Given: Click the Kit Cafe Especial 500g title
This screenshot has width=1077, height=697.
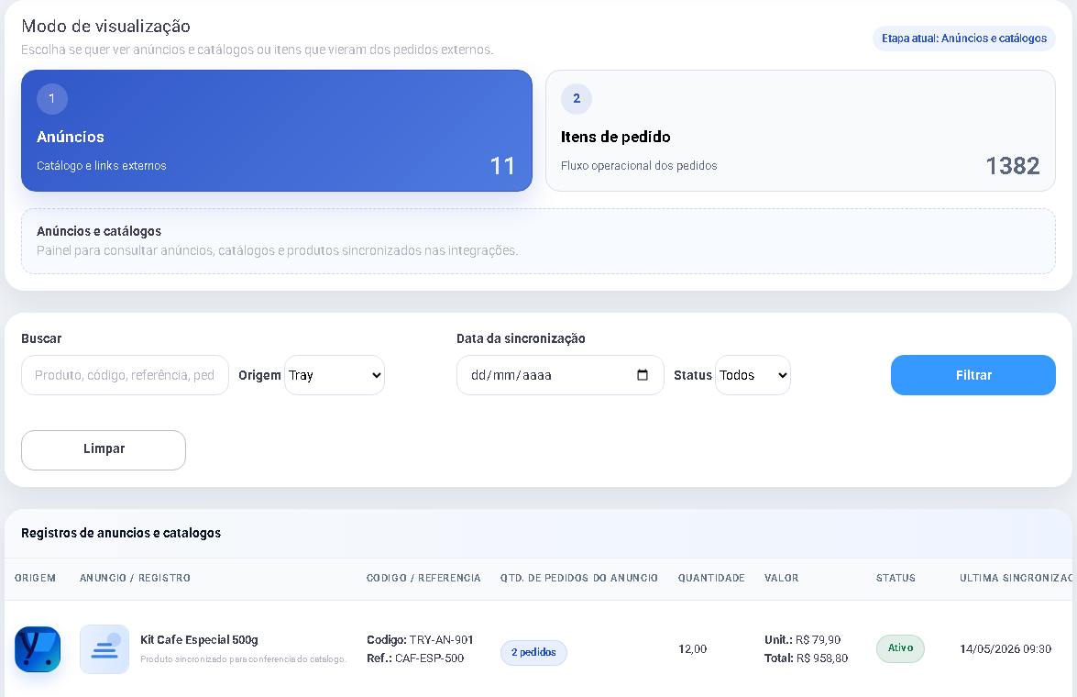Looking at the screenshot, I should [x=199, y=640].
